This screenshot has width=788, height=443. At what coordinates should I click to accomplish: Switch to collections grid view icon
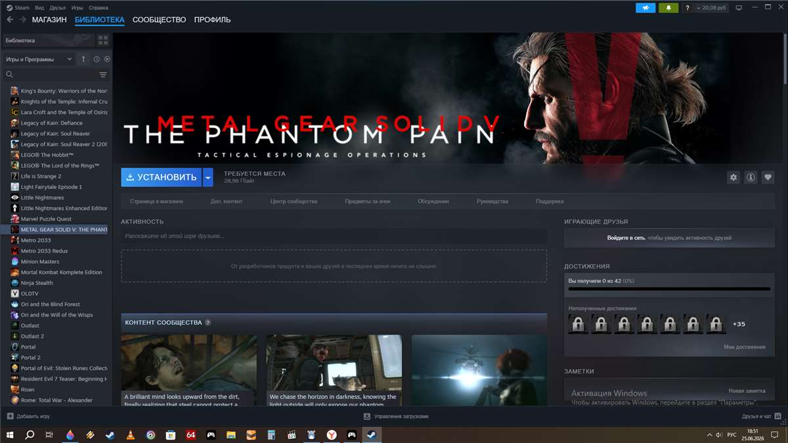coord(103,41)
